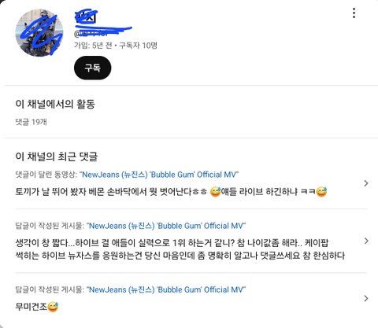
Task: Click the 이 채널의 최근 댓글 heading
Action: pos(57,157)
